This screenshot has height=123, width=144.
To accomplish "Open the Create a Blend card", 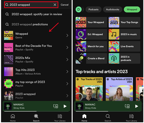I will tap(91, 58).
